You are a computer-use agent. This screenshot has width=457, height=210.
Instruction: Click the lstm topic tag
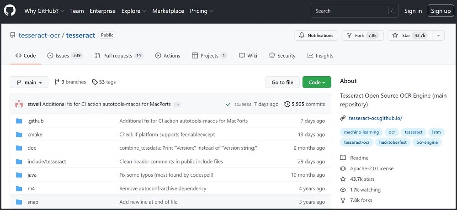436,132
